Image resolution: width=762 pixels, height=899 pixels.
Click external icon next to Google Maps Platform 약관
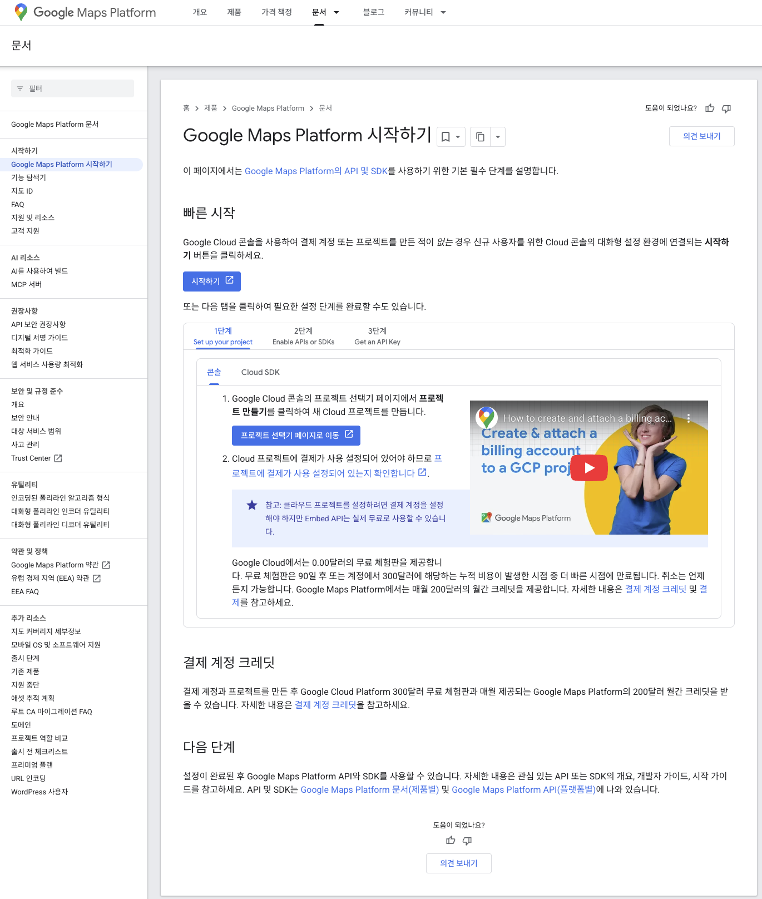pos(106,565)
